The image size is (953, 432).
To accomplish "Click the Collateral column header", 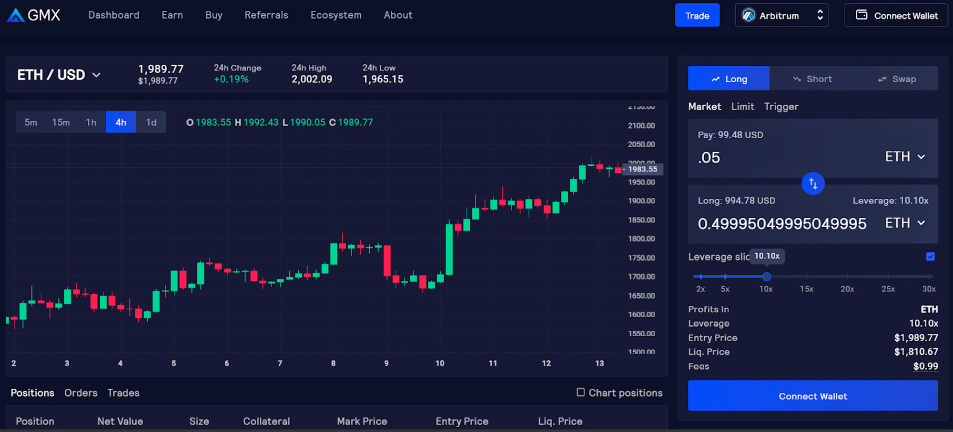I will [266, 422].
